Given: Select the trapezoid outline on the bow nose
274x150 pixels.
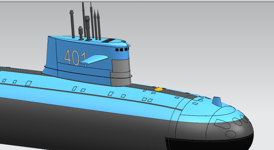Looking at the screenshot, I should coord(222,124).
